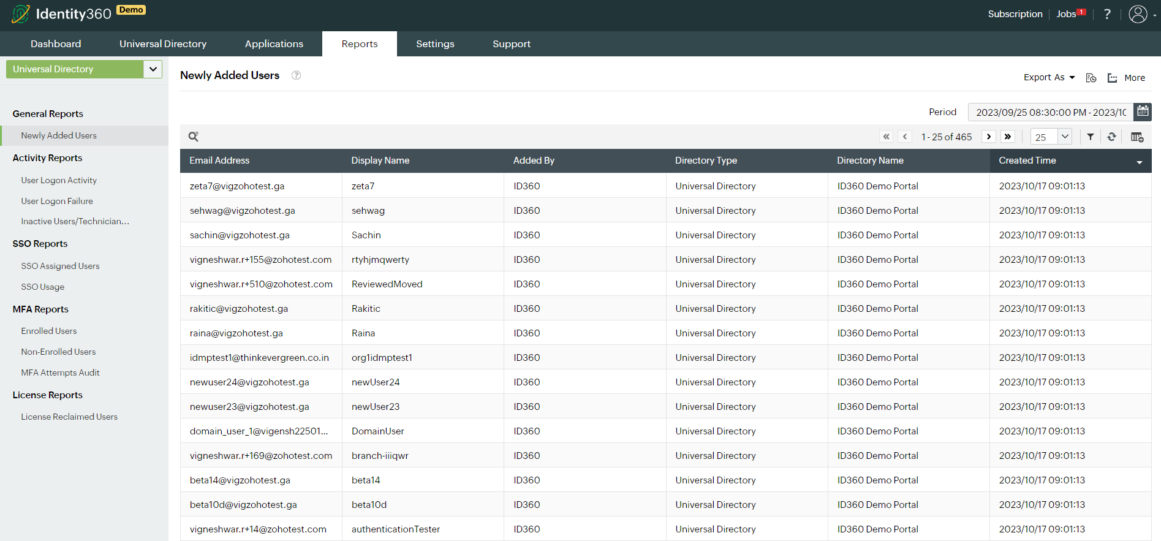Open MFA Attempts Audit report
This screenshot has width=1161, height=541.
61,373
